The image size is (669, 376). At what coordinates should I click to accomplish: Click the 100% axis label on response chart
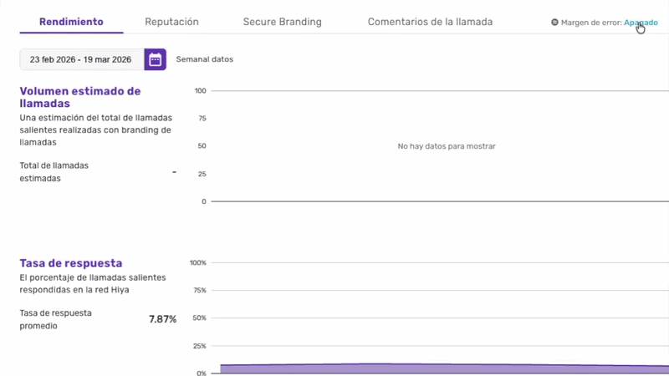[198, 262]
